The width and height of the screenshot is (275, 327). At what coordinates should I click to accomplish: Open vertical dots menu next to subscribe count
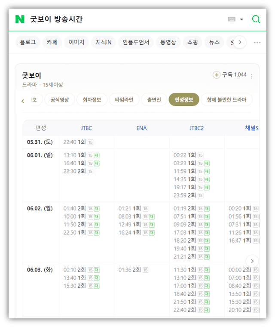pos(252,76)
